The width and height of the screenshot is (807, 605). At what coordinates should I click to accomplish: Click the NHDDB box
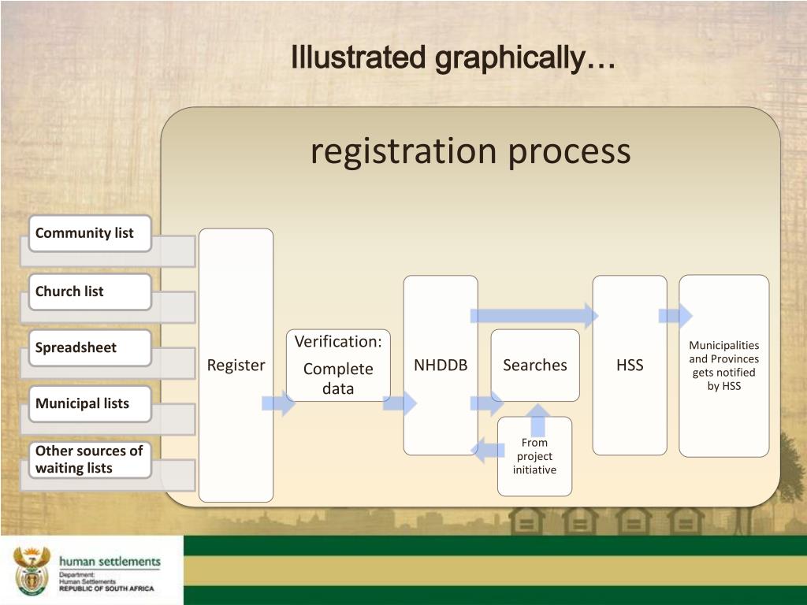tap(441, 366)
